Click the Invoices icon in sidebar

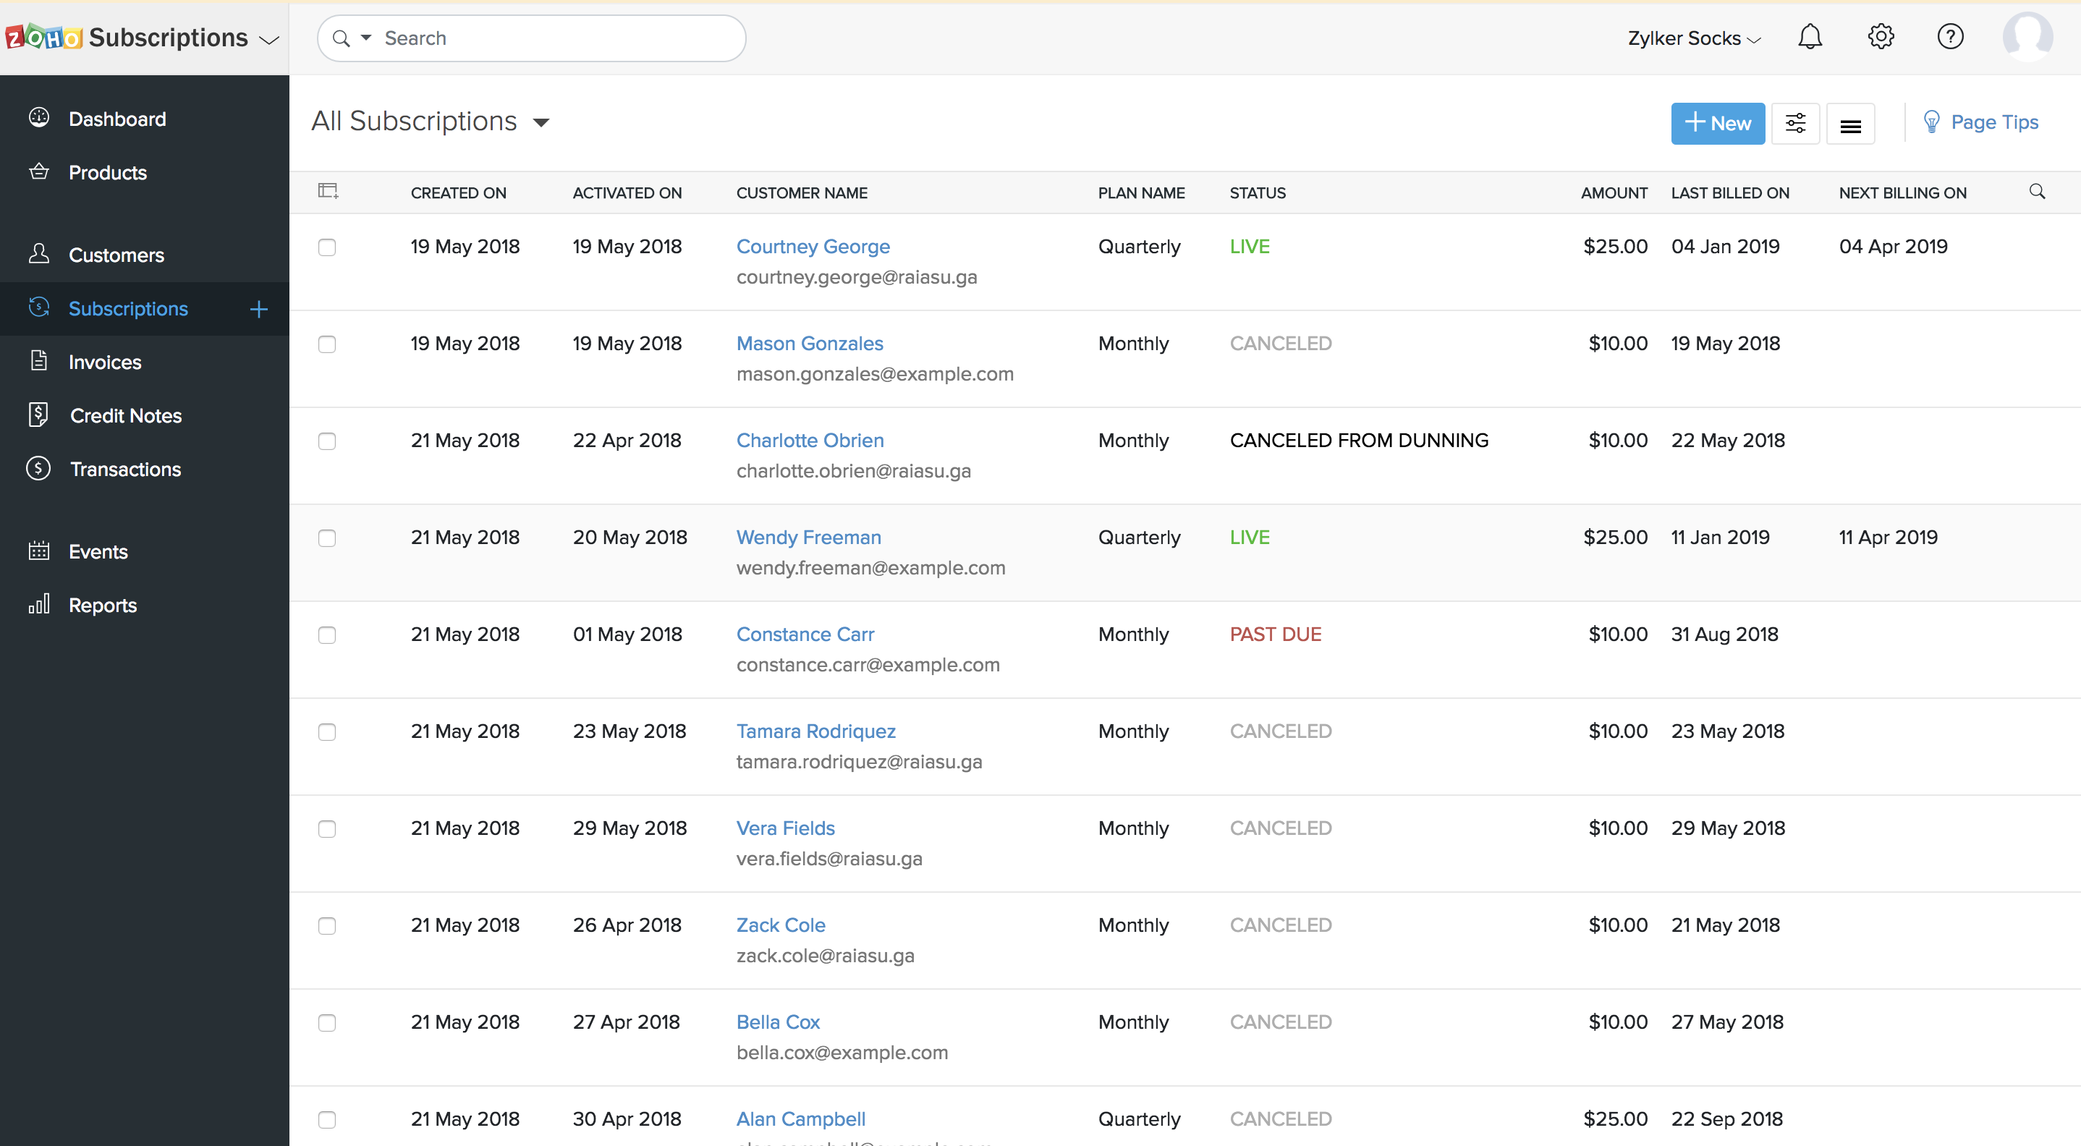coord(40,361)
